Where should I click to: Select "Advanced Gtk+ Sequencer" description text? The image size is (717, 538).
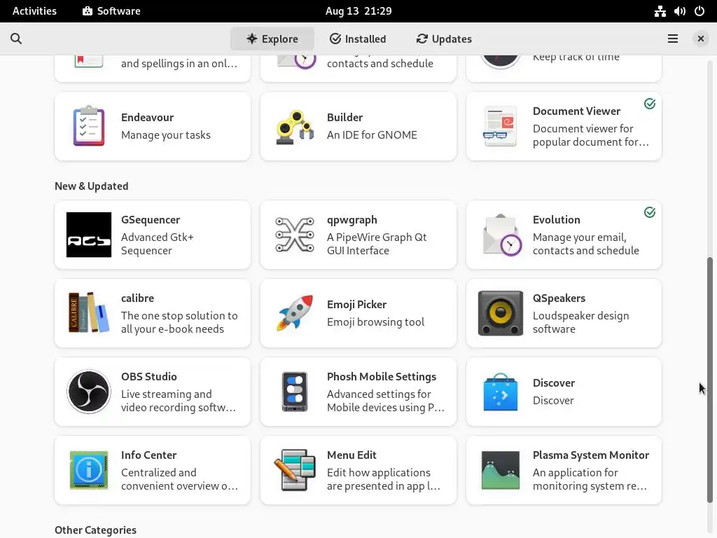[158, 244]
